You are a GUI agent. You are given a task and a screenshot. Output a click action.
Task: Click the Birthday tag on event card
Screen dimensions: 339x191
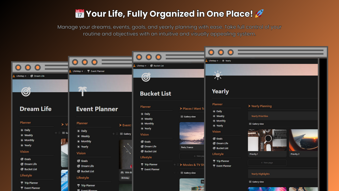click(125, 178)
